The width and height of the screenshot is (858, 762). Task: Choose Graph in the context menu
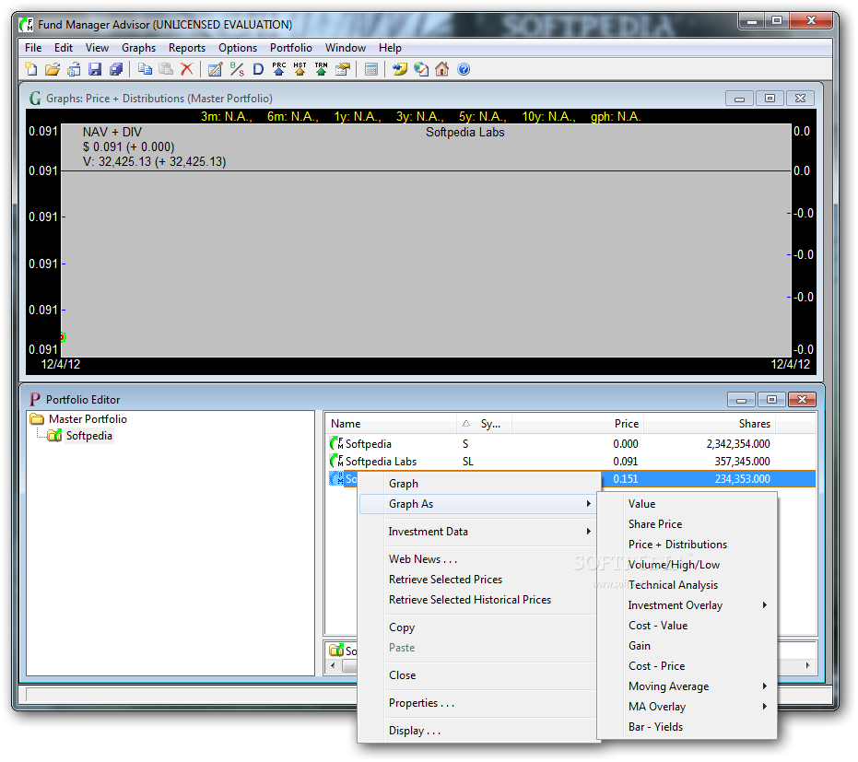click(x=479, y=484)
